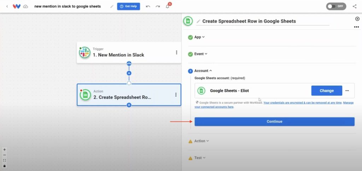362x171 pixels.
Task: Go back using the left chevron
Action: pyautogui.click(x=7, y=6)
